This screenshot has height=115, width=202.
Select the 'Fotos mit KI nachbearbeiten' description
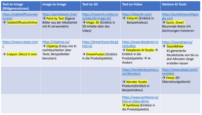point(59,48)
